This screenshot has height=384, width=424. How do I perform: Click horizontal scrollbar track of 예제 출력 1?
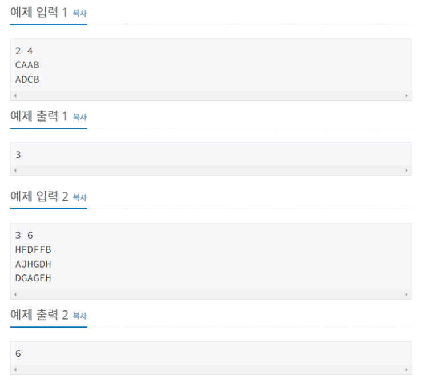click(x=211, y=171)
